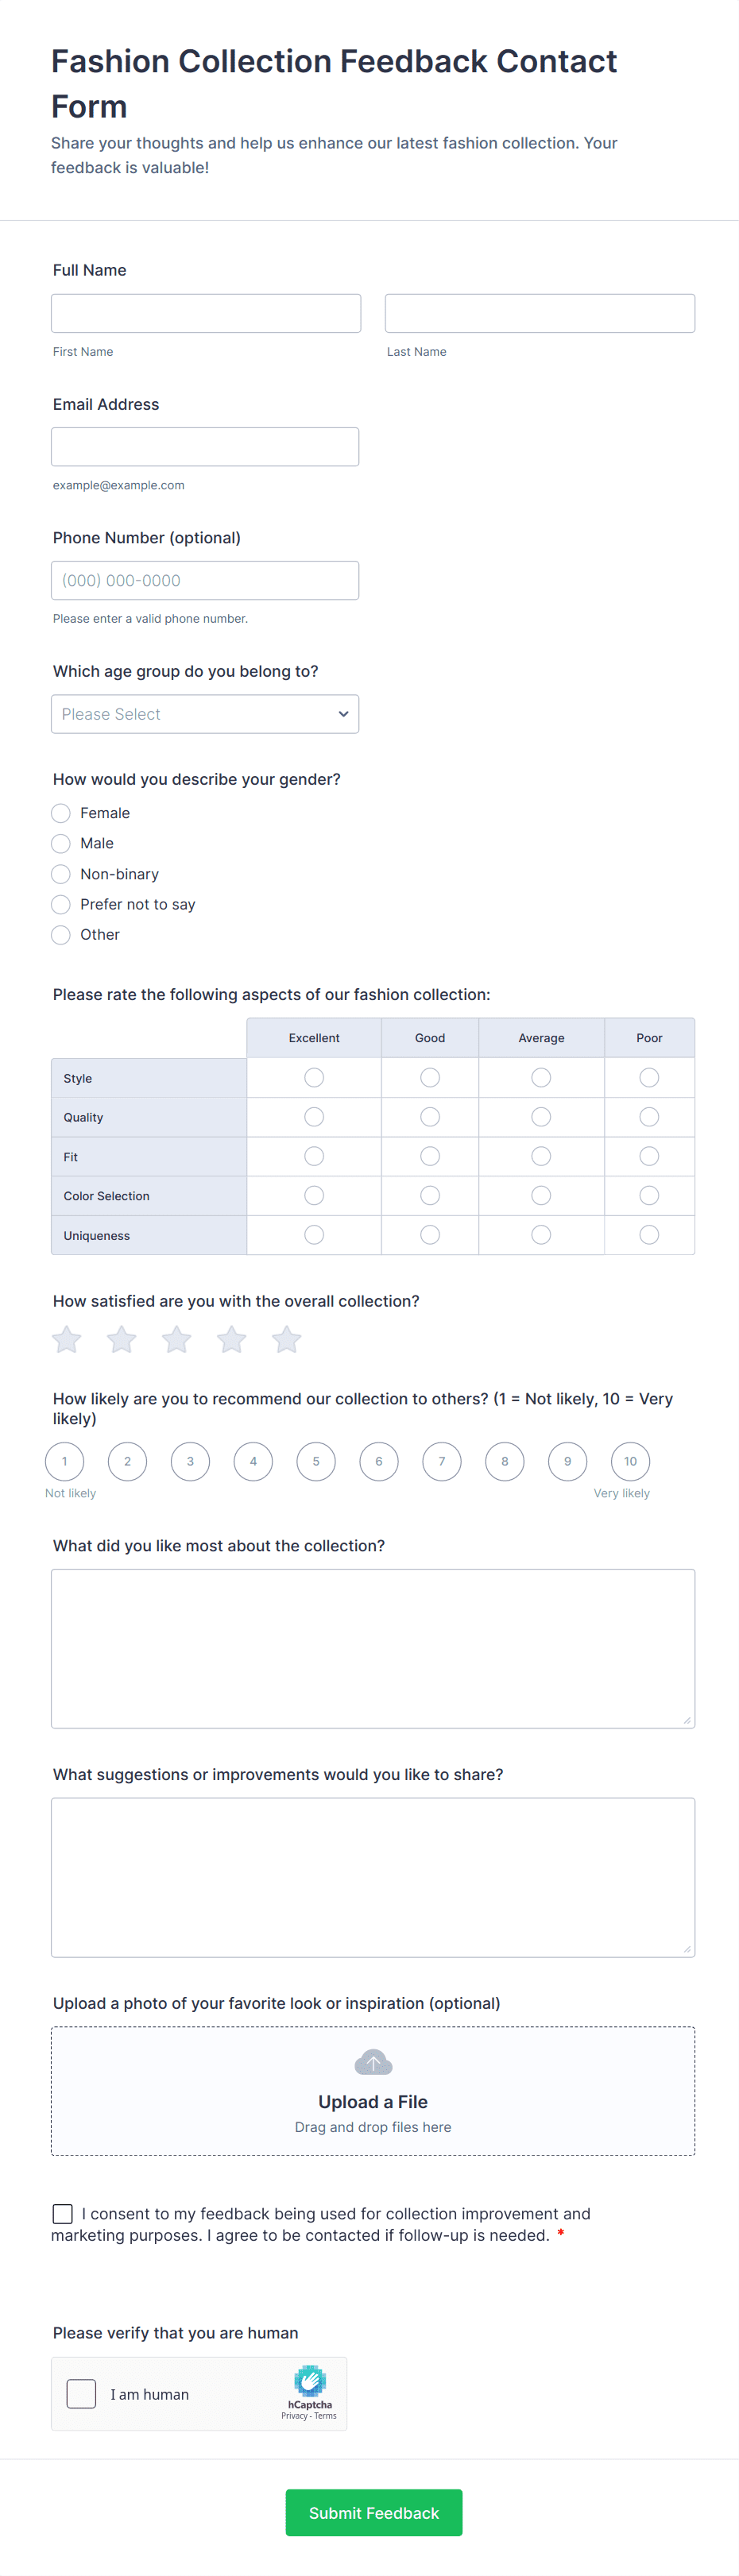Select the fifth satisfaction star

[x=287, y=1339]
